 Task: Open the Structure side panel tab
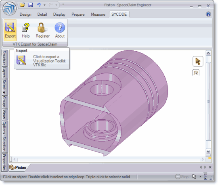click(x=4, y=58)
